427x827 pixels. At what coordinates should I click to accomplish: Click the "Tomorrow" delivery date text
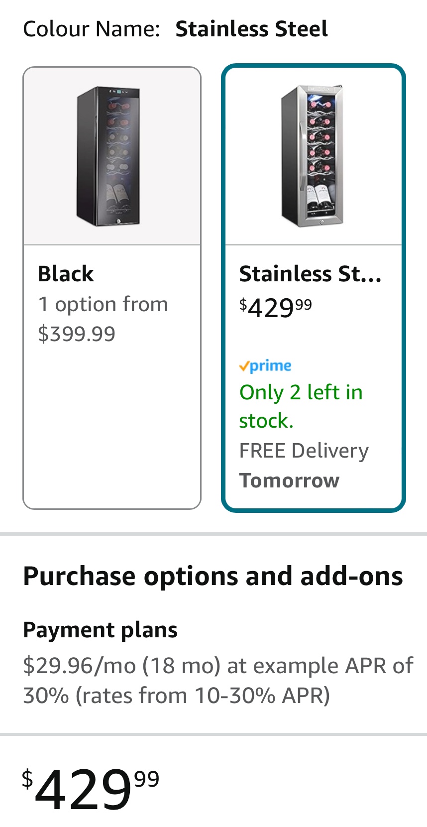coord(289,480)
